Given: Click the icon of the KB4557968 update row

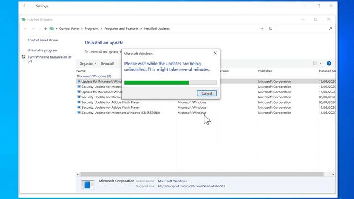Looking at the screenshot, I should [79, 112].
